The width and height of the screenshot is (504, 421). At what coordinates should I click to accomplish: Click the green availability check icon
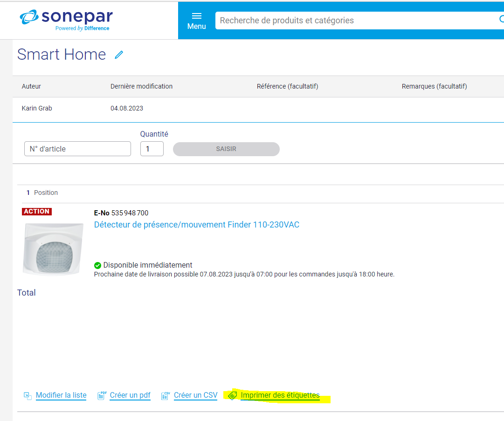[97, 265]
